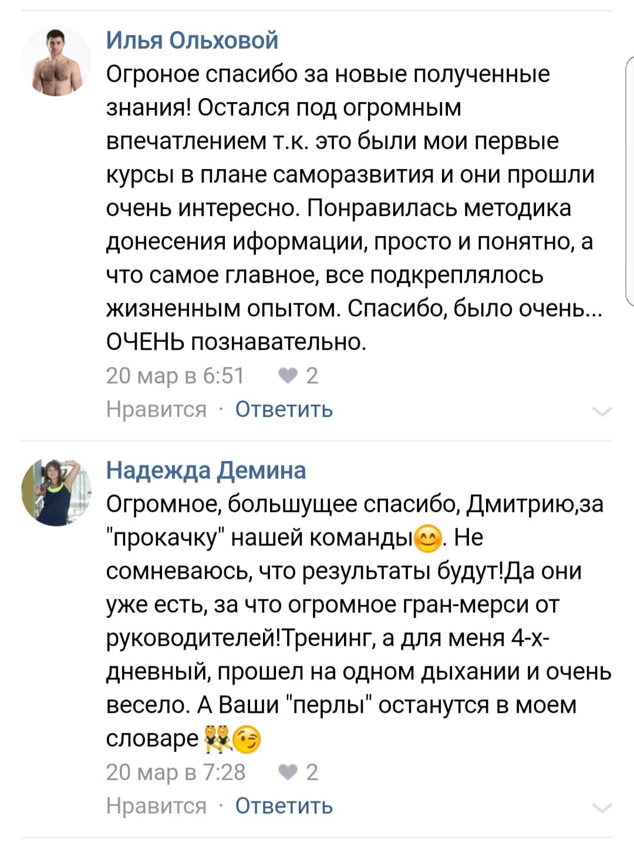Click the name Илья Ольховой

click(192, 40)
